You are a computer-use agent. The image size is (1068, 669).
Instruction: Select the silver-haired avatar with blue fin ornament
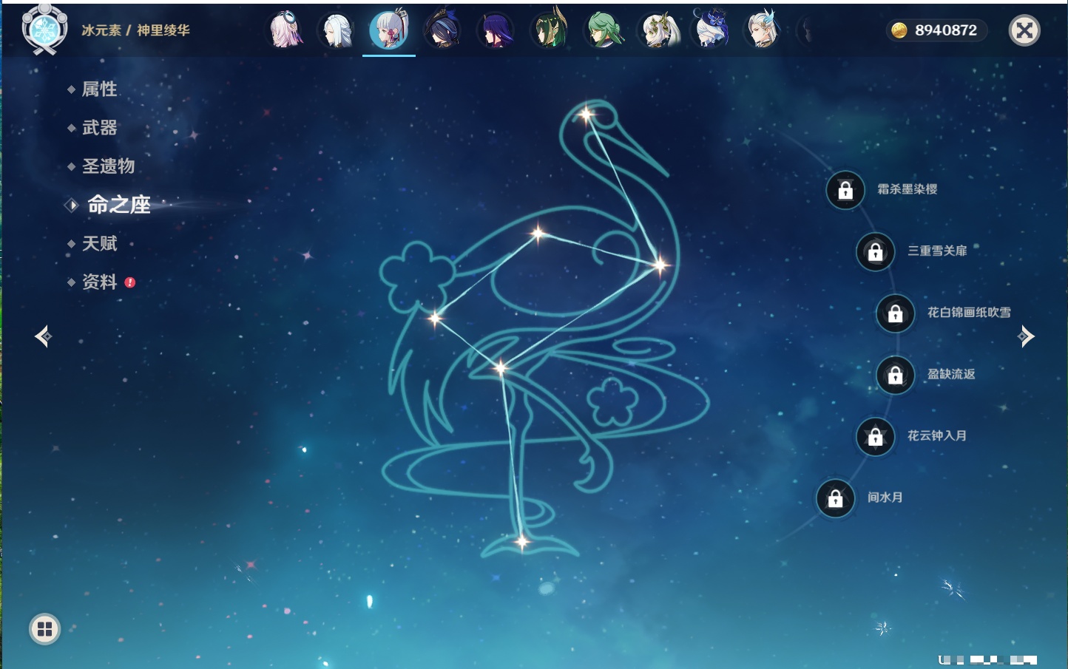coord(763,30)
